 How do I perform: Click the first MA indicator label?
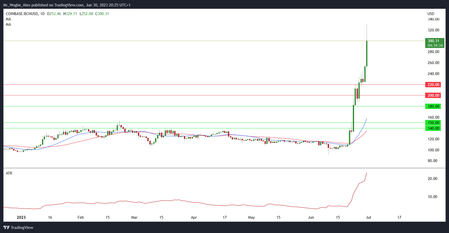click(8, 19)
